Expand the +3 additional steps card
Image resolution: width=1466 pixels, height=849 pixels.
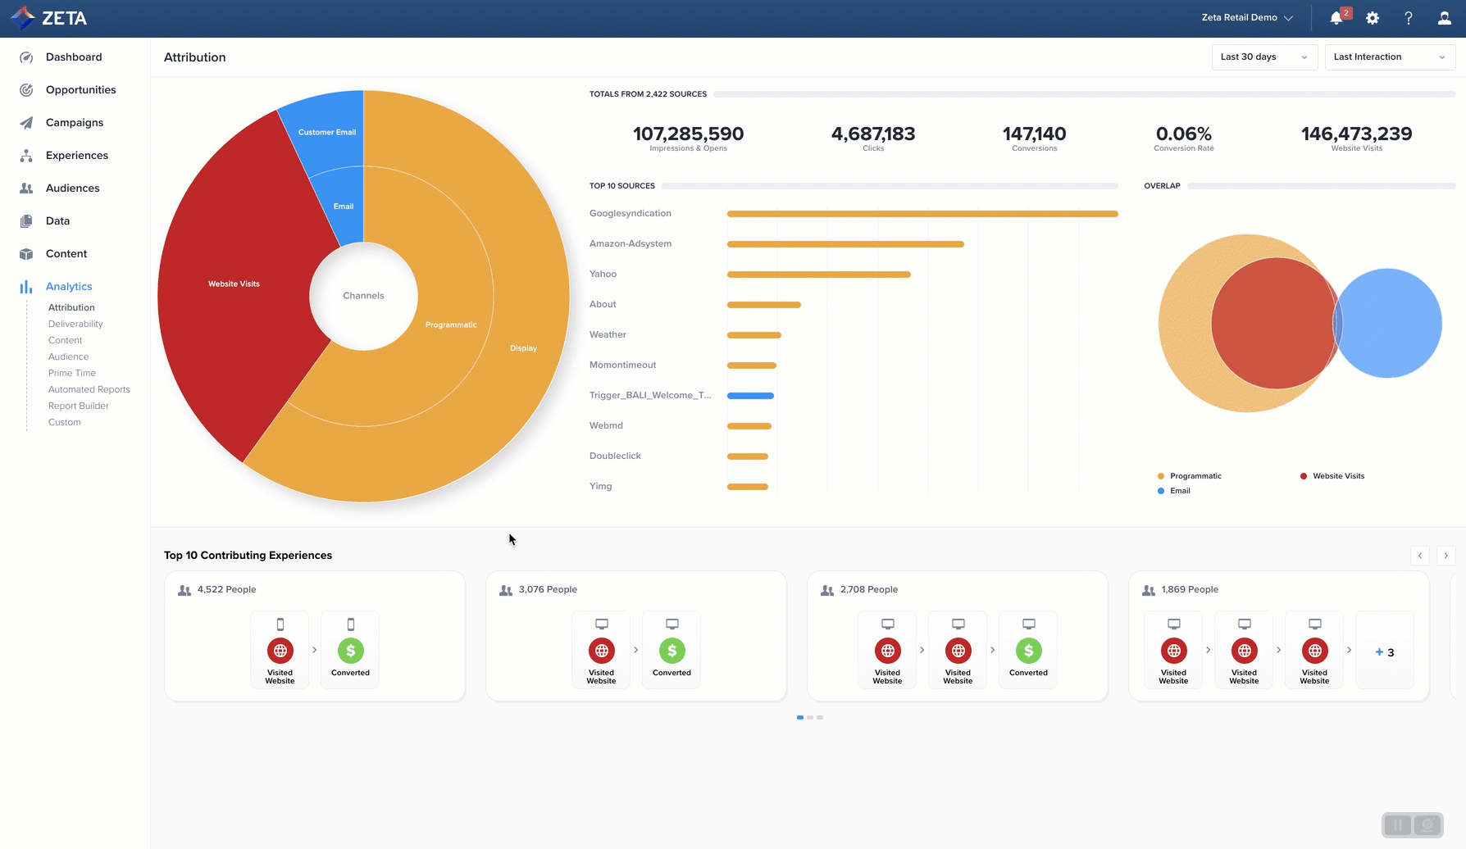tap(1384, 652)
